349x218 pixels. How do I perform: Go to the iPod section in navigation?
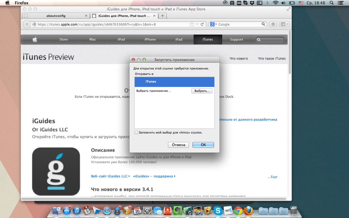click(x=121, y=40)
